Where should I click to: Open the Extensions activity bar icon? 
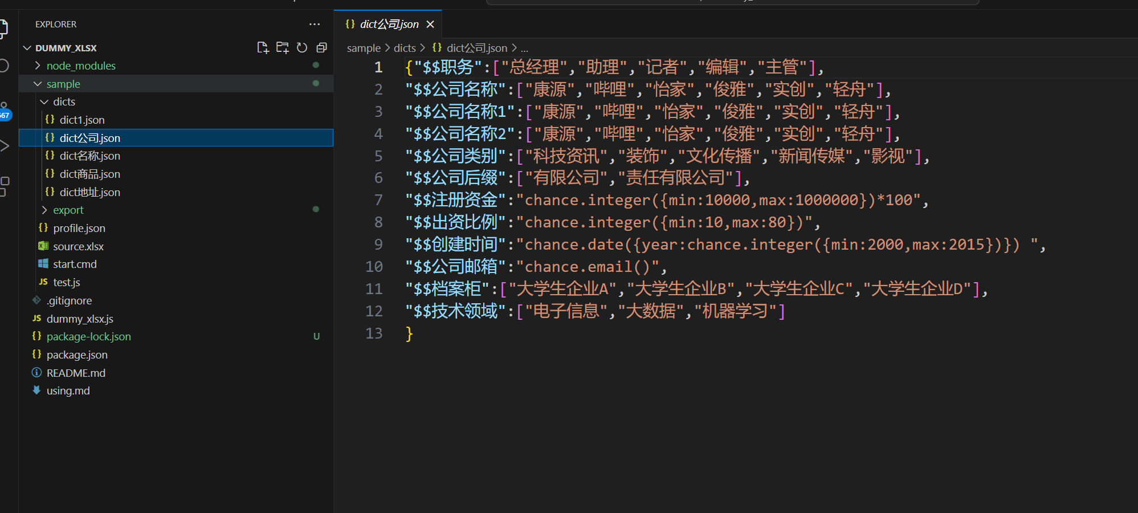4,186
